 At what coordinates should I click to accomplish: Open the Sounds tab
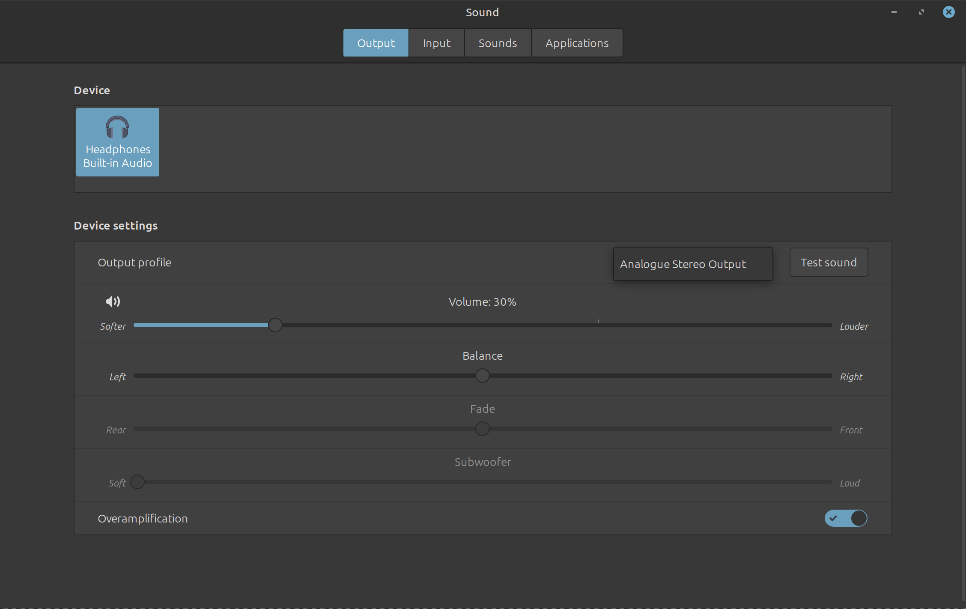(x=498, y=43)
